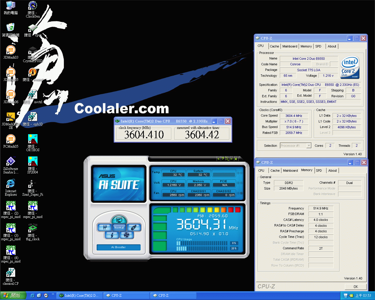The image size is (375, 300).
Task: Launch the SP2004 shortcut
Action: coord(33,165)
